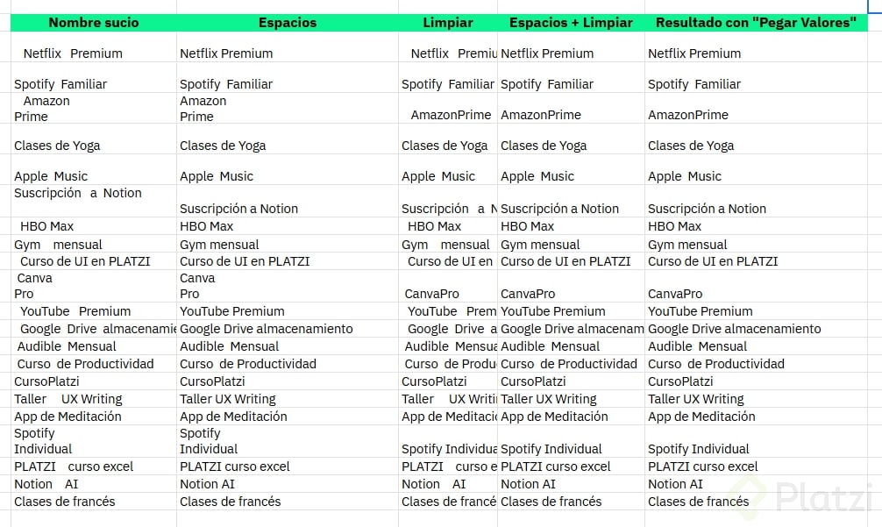Click CanvaPro under Espacios + Limpiar

coord(528,294)
